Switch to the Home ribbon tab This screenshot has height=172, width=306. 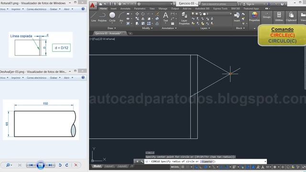[x=103, y=9]
